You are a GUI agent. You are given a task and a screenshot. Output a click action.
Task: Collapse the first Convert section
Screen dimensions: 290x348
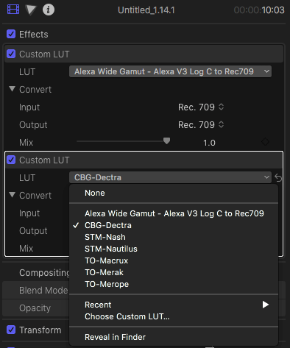[12, 89]
